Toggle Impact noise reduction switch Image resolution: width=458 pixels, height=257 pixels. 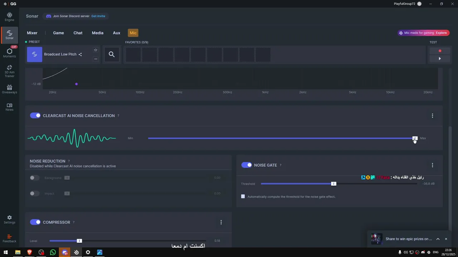[34, 193]
